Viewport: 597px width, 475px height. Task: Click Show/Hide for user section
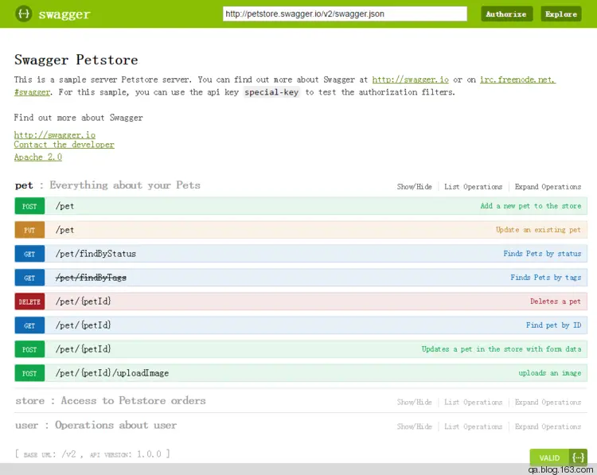pyautogui.click(x=414, y=426)
